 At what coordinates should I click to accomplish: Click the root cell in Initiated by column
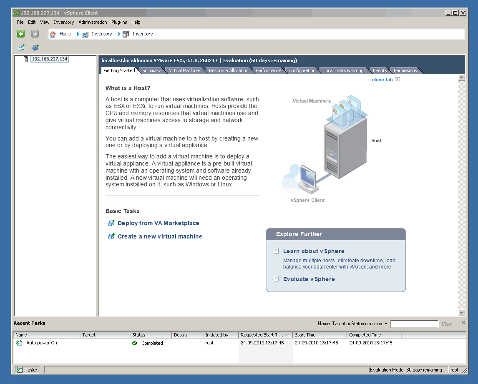pyautogui.click(x=209, y=343)
